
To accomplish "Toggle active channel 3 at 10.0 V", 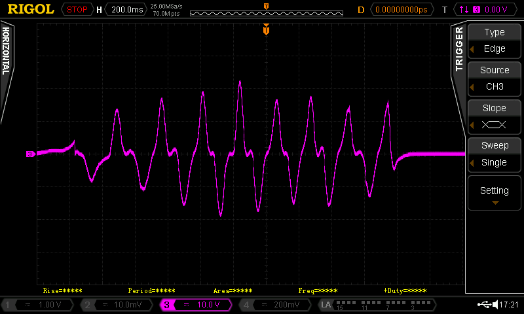I will click(196, 305).
